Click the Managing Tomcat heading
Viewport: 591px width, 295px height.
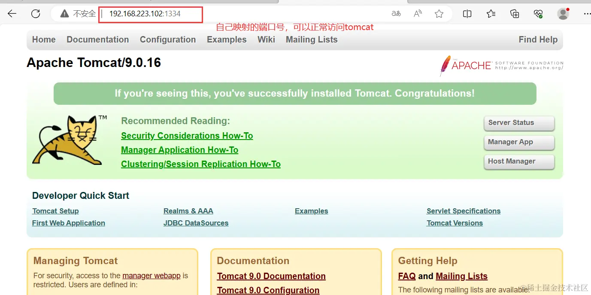(76, 261)
